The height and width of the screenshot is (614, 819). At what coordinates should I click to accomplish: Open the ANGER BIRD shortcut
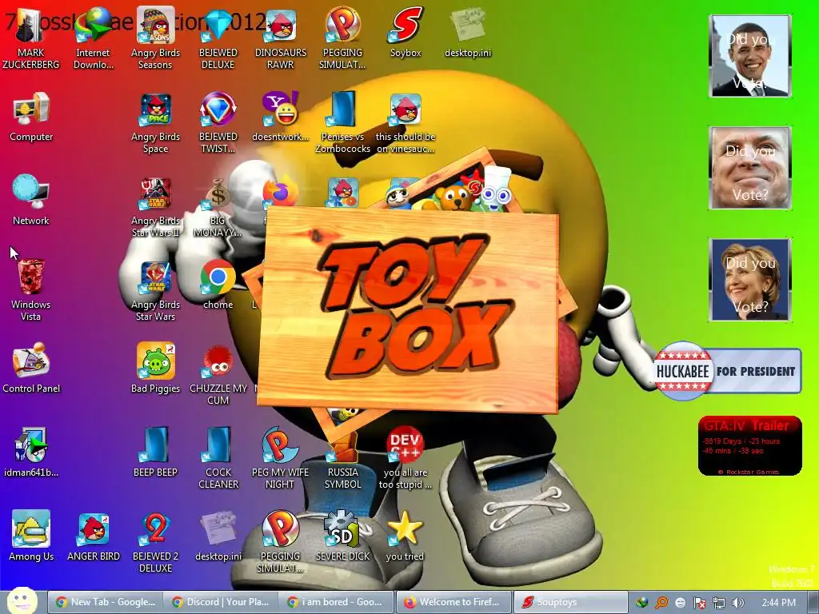coord(94,536)
